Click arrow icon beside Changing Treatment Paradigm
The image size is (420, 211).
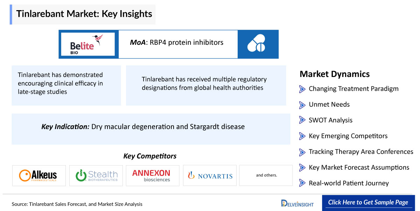pos(302,89)
